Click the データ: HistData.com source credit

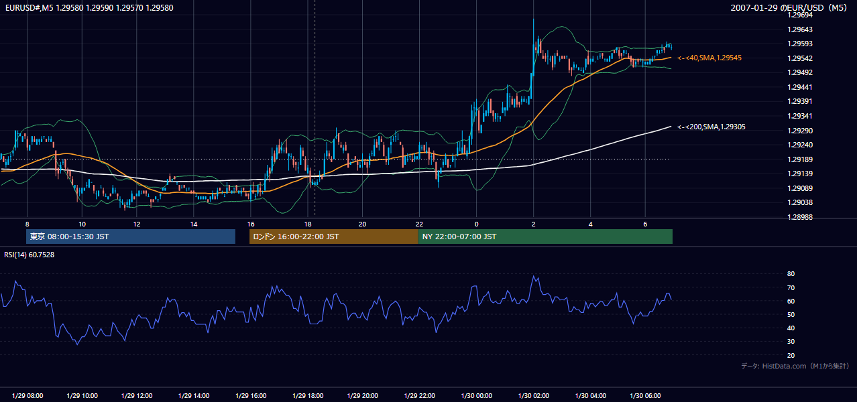coord(795,366)
